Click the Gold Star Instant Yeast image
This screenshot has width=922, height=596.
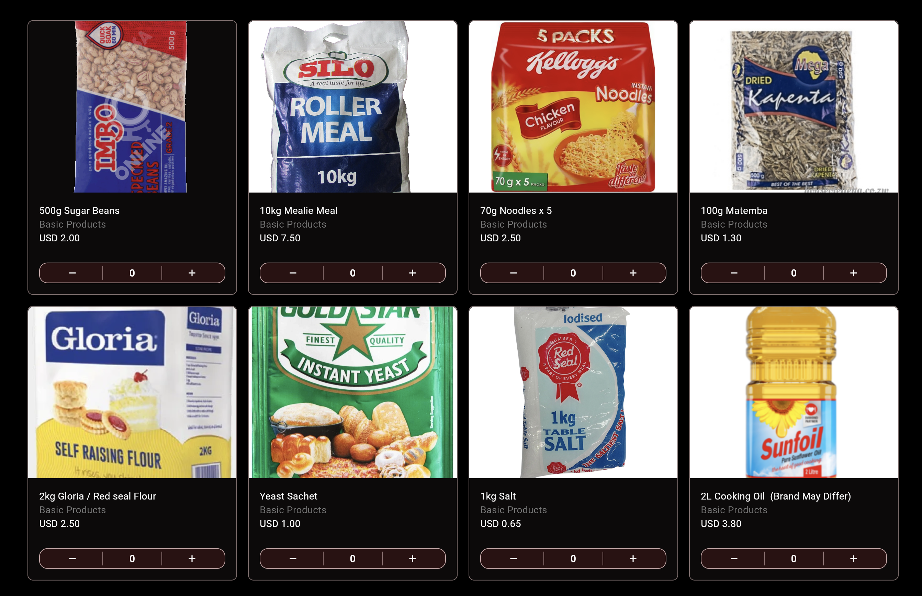coord(352,392)
